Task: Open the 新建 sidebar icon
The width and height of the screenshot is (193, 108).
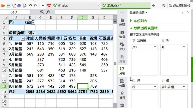Action: click(x=122, y=22)
